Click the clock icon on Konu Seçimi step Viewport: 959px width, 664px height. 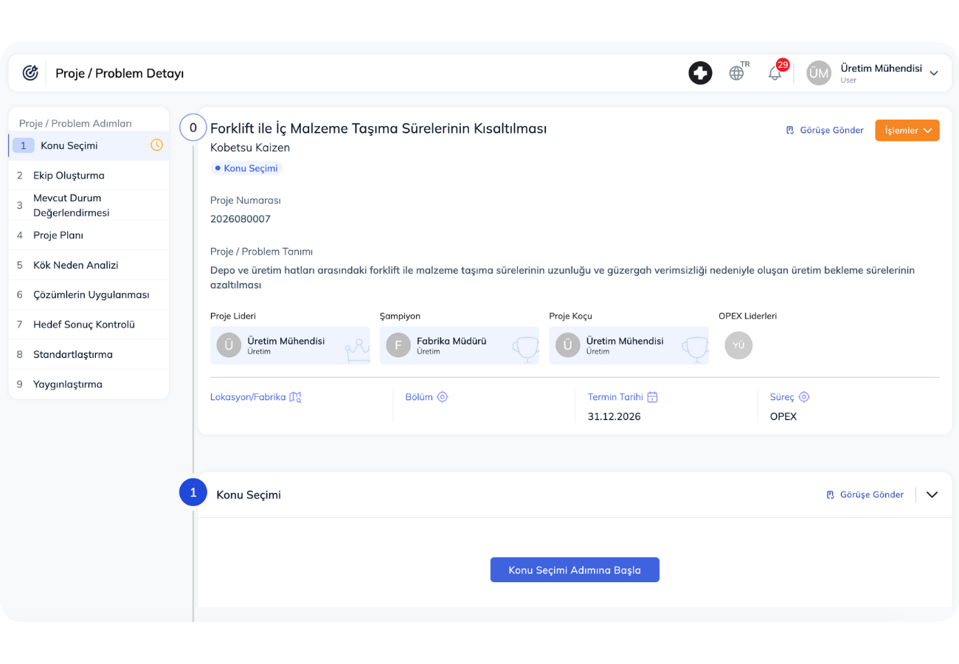156,145
